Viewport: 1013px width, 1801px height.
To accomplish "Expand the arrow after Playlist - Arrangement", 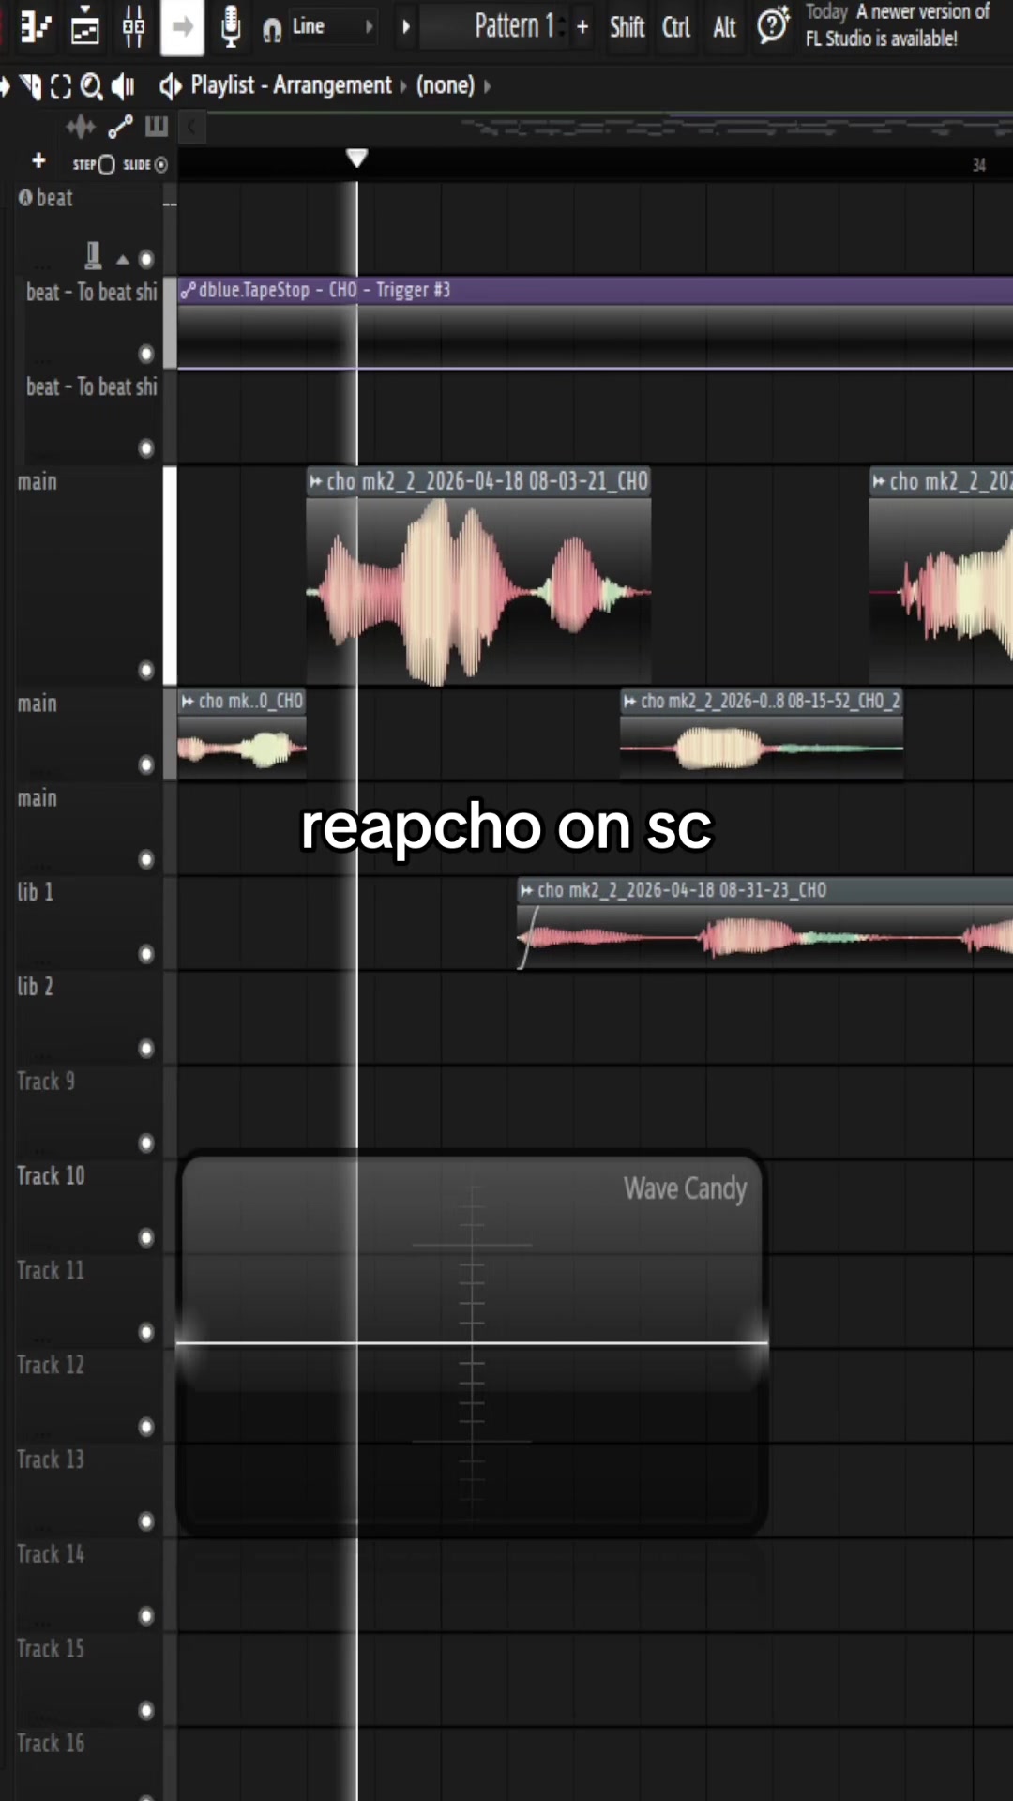I will [x=403, y=86].
